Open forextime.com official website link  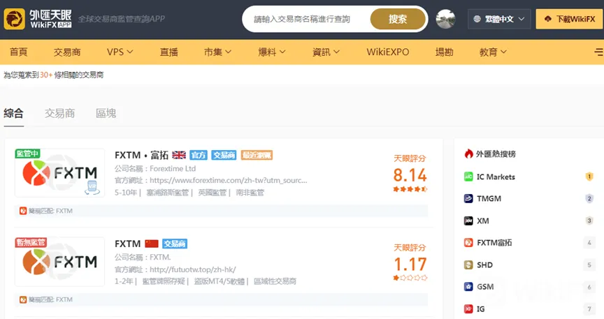(x=229, y=180)
